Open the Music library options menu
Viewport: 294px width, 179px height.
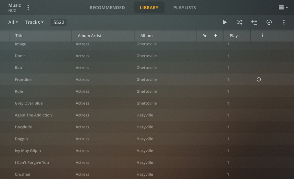28,7
